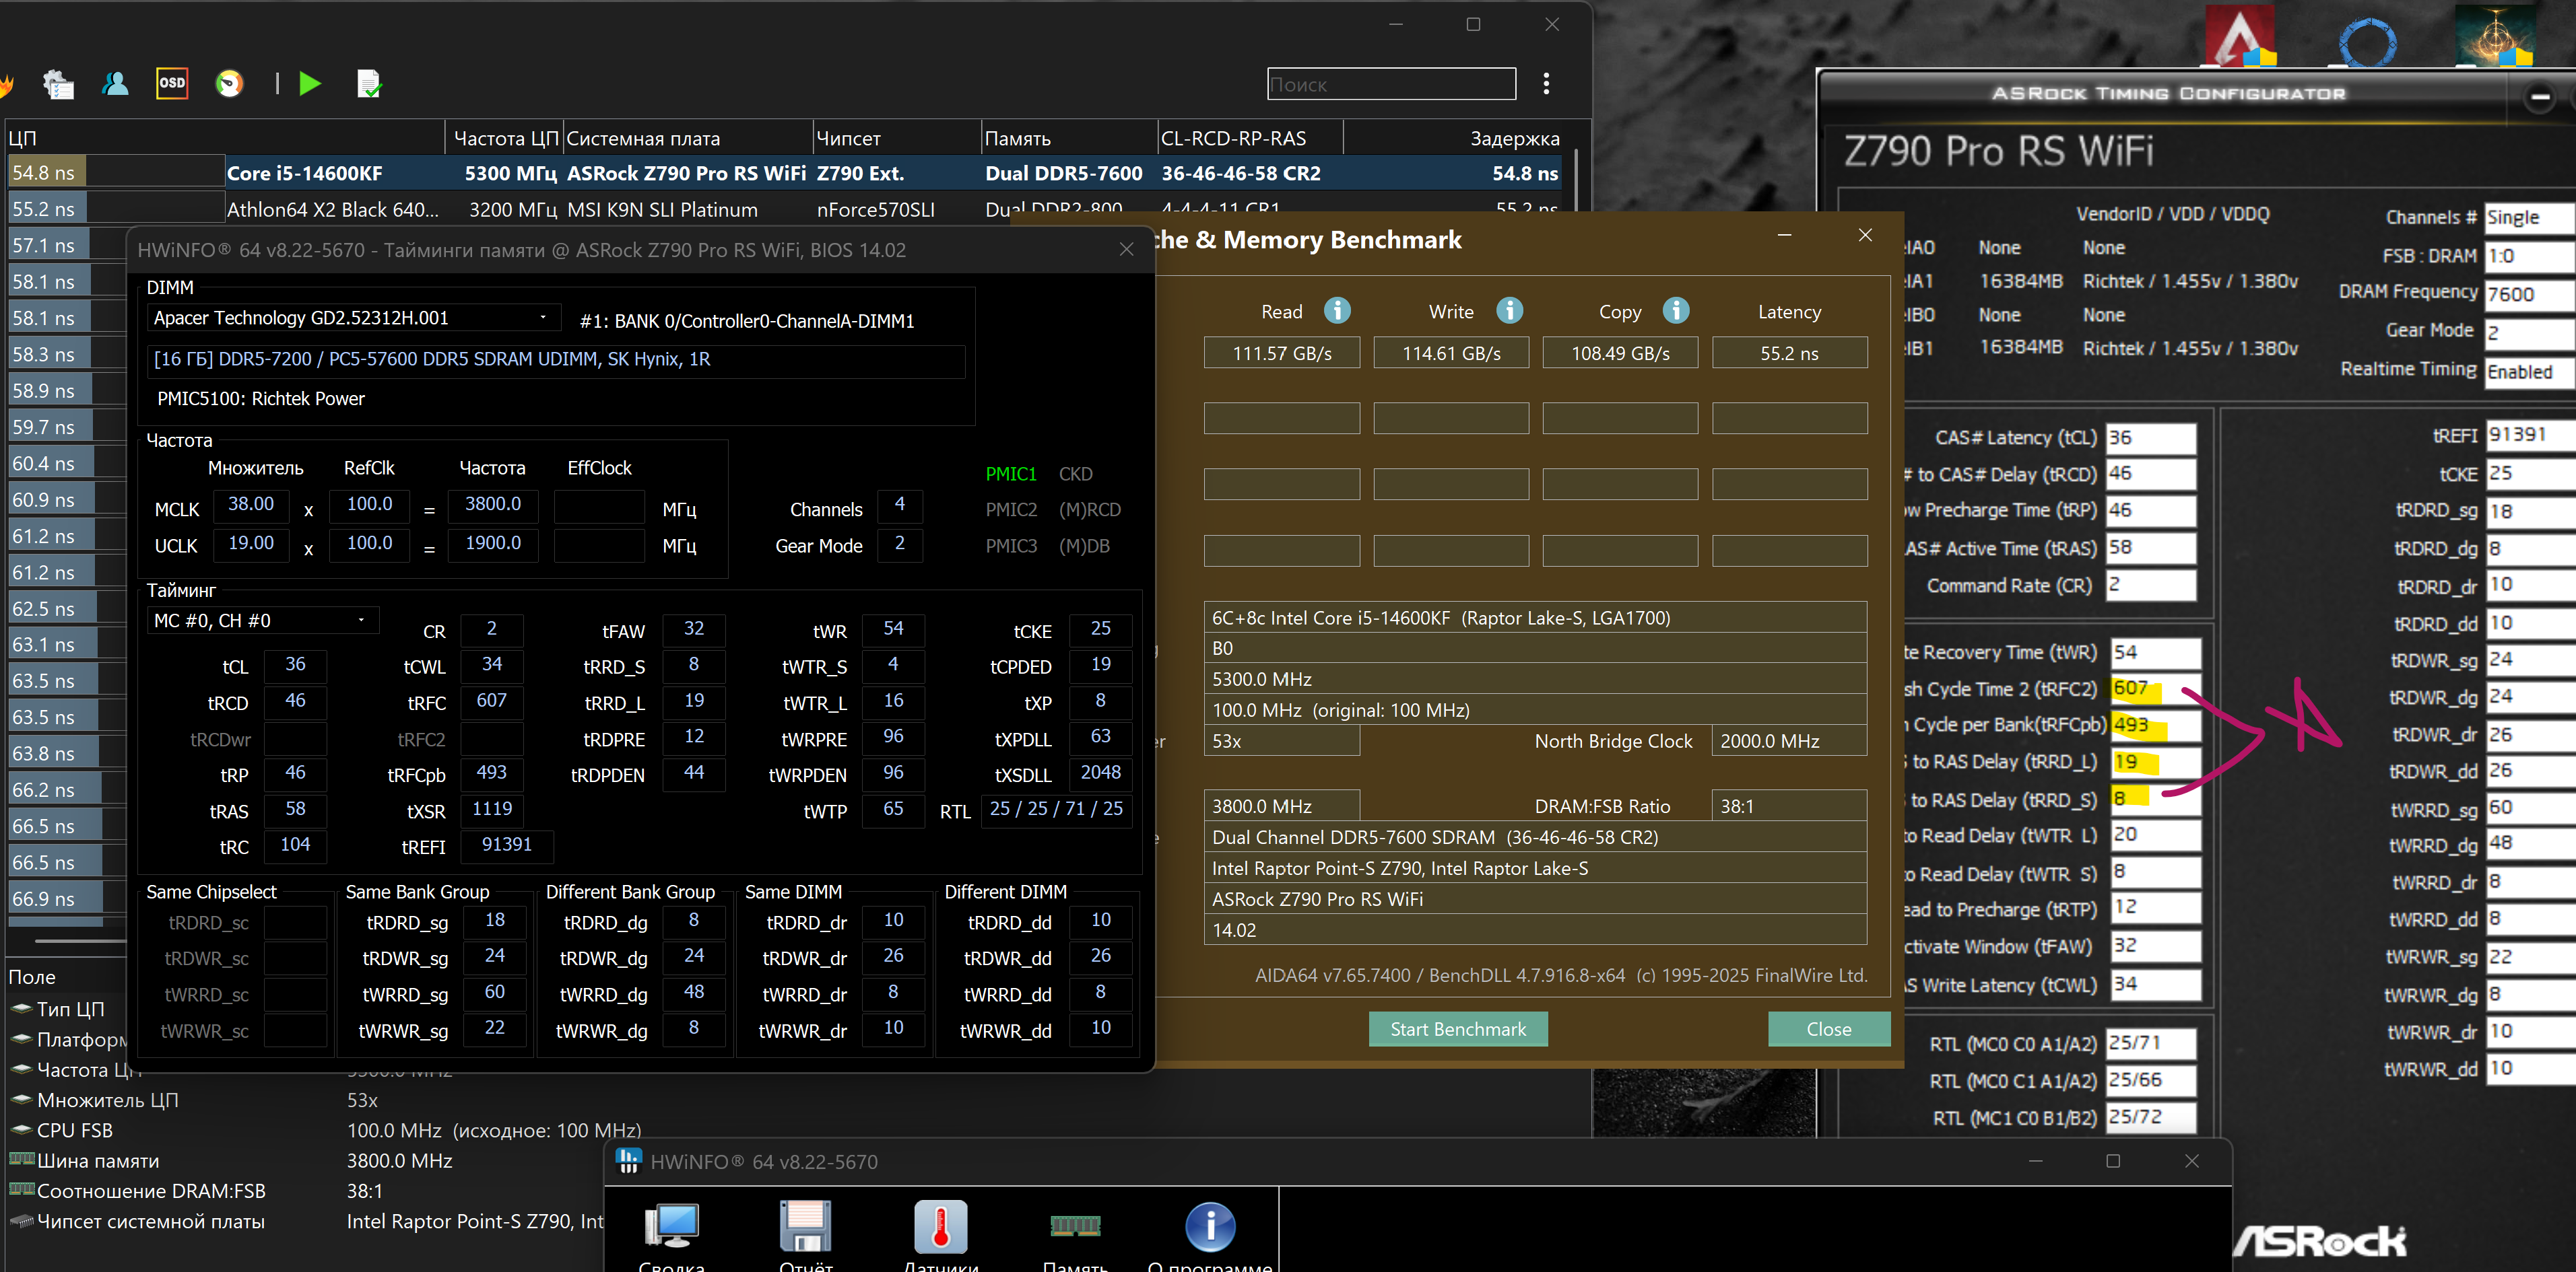Viewport: 2576px width, 1272px height.
Task: Click the report document checkmark icon
Action: [x=369, y=84]
